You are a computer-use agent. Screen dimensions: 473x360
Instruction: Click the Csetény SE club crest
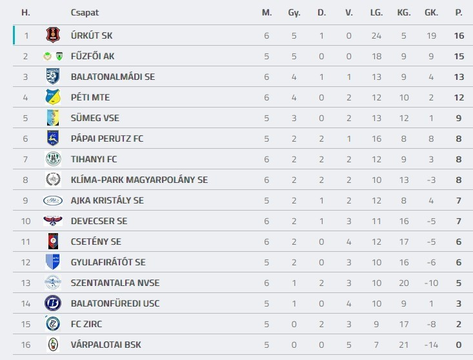coord(52,242)
